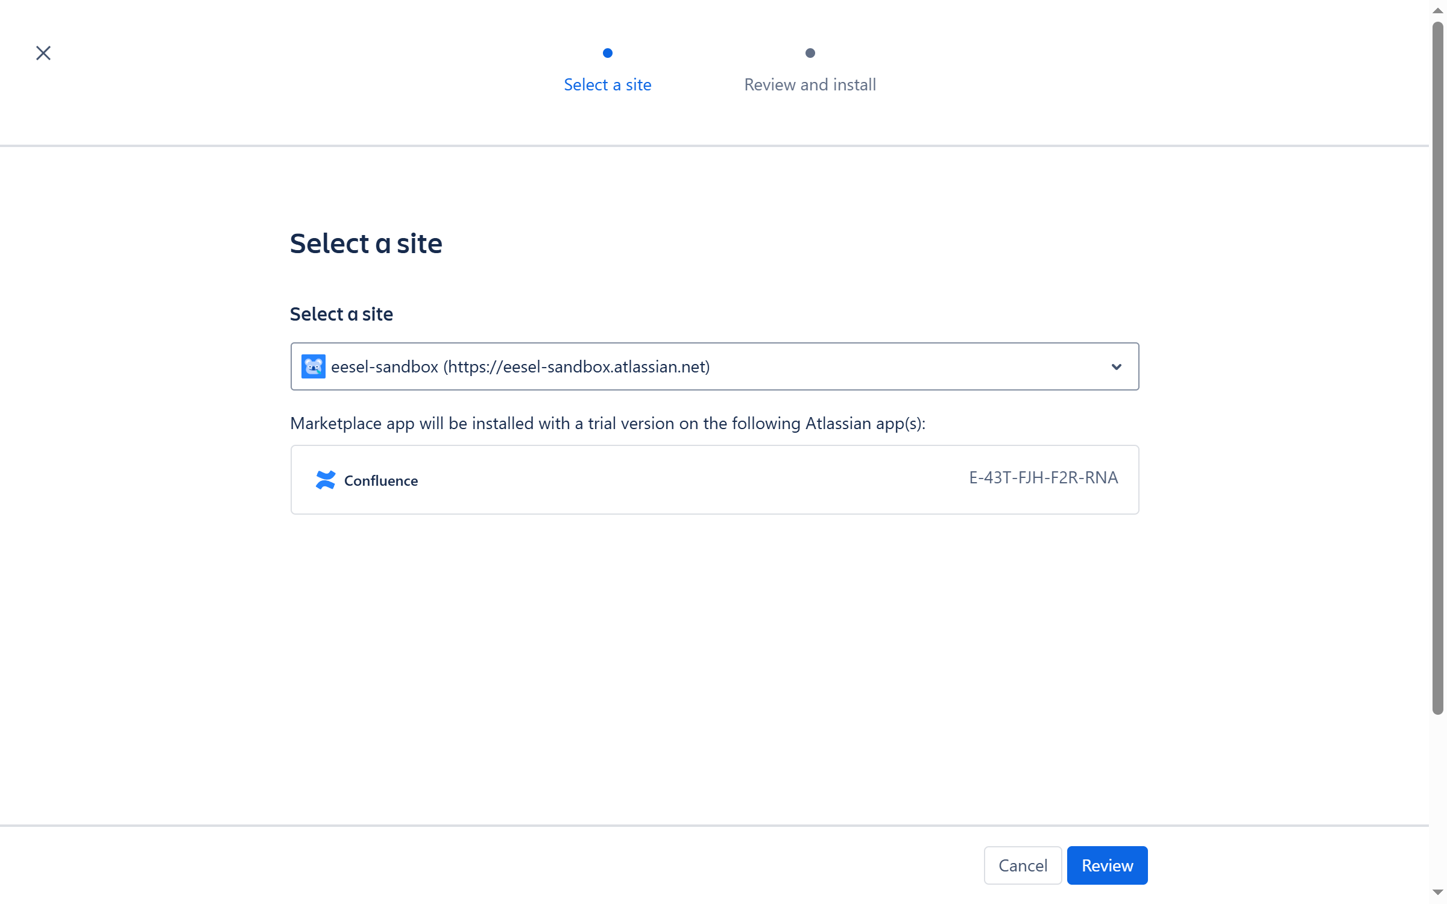The width and height of the screenshot is (1447, 904).
Task: Click the scrollbar down arrow
Action: coord(1438,893)
